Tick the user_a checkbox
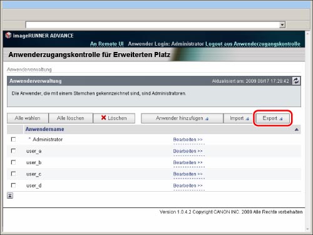 pyautogui.click(x=13, y=150)
